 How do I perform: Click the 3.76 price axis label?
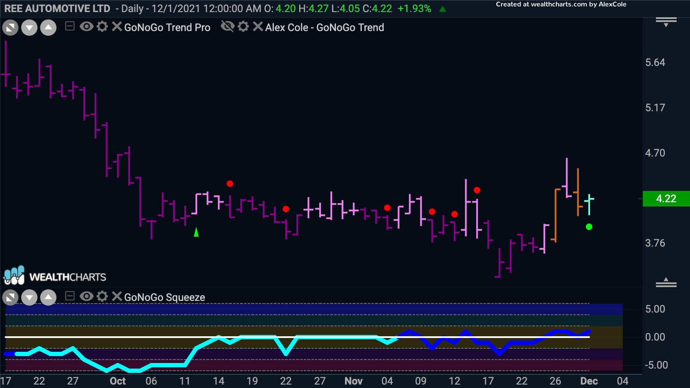[x=655, y=243]
